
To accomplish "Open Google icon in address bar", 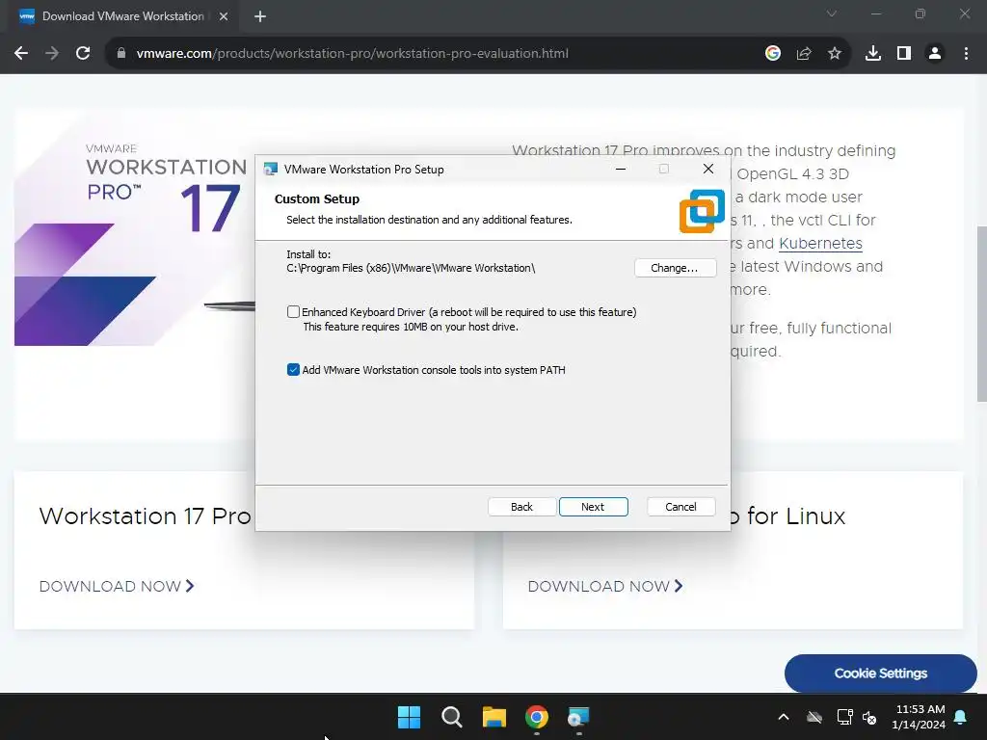I will pos(773,54).
